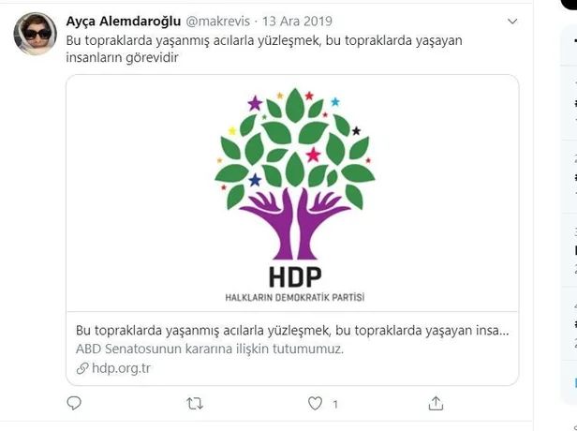Retweet this post using the arrows icon
This screenshot has height=431, width=577.
[x=195, y=404]
